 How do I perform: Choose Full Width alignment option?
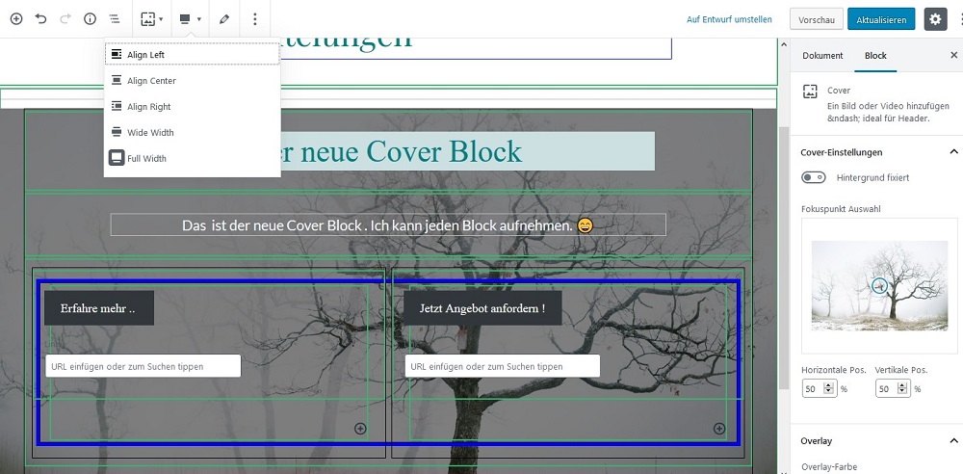click(146, 158)
